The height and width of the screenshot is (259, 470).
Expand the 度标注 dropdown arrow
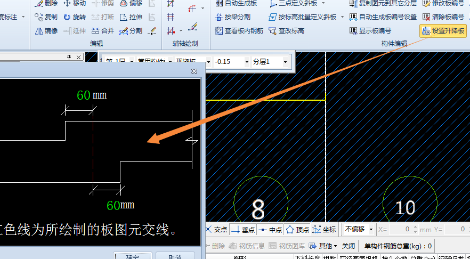click(x=23, y=17)
